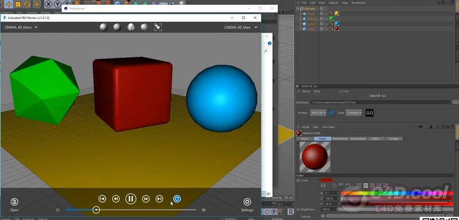Click the red material tag
459x220 pixels.
(337, 29)
